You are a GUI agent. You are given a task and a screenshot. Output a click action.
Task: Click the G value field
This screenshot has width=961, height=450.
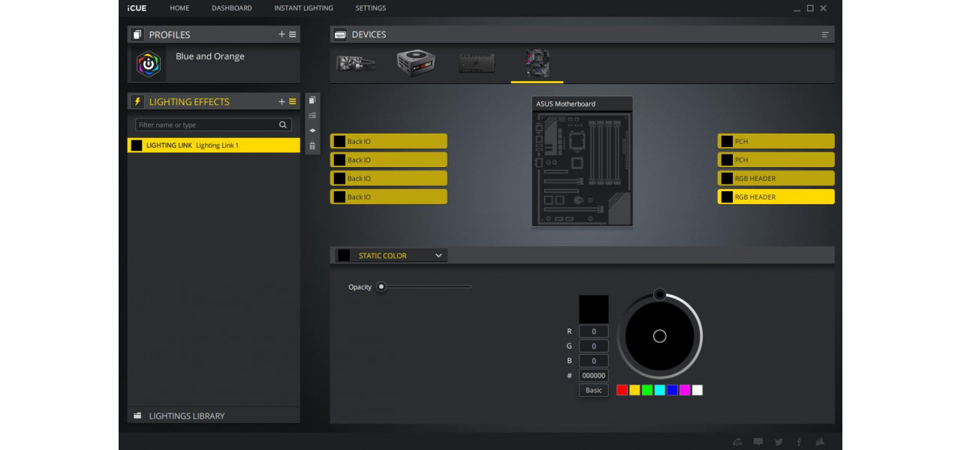[x=594, y=346]
